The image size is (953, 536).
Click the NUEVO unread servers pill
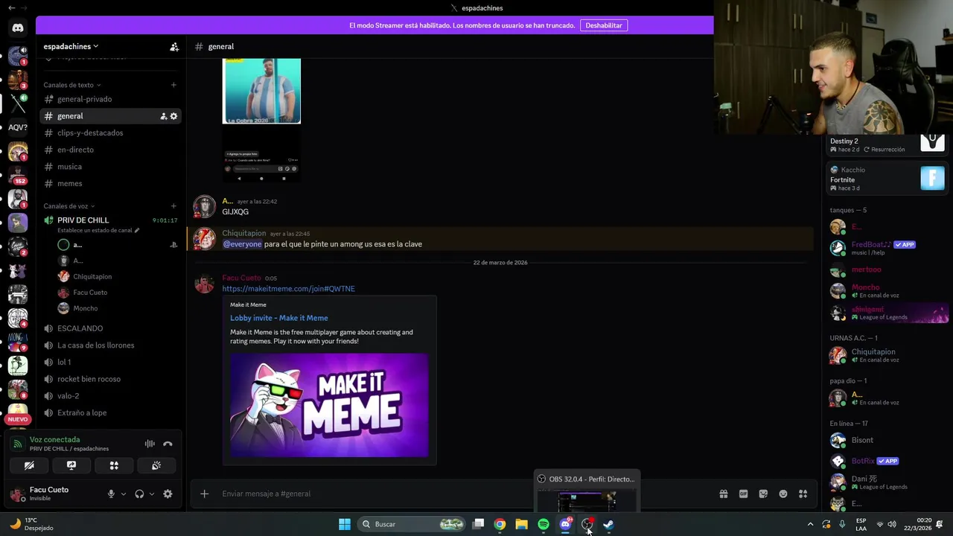[18, 419]
